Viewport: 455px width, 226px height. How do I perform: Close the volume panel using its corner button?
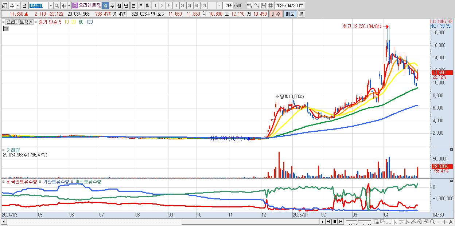(x=451, y=149)
